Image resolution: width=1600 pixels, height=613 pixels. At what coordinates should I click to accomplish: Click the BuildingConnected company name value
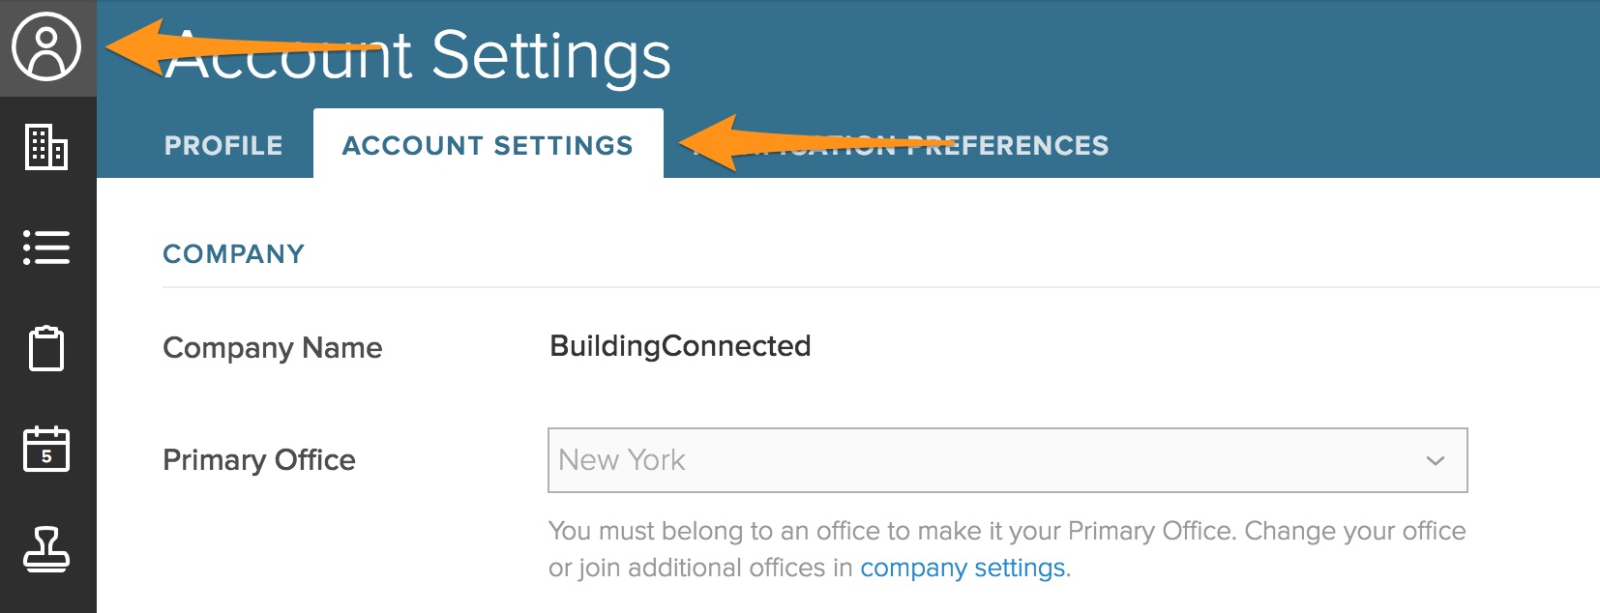pos(680,346)
